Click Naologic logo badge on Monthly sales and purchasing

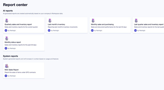(92, 30)
